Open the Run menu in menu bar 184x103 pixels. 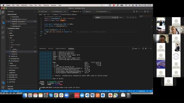click(x=40, y=5)
